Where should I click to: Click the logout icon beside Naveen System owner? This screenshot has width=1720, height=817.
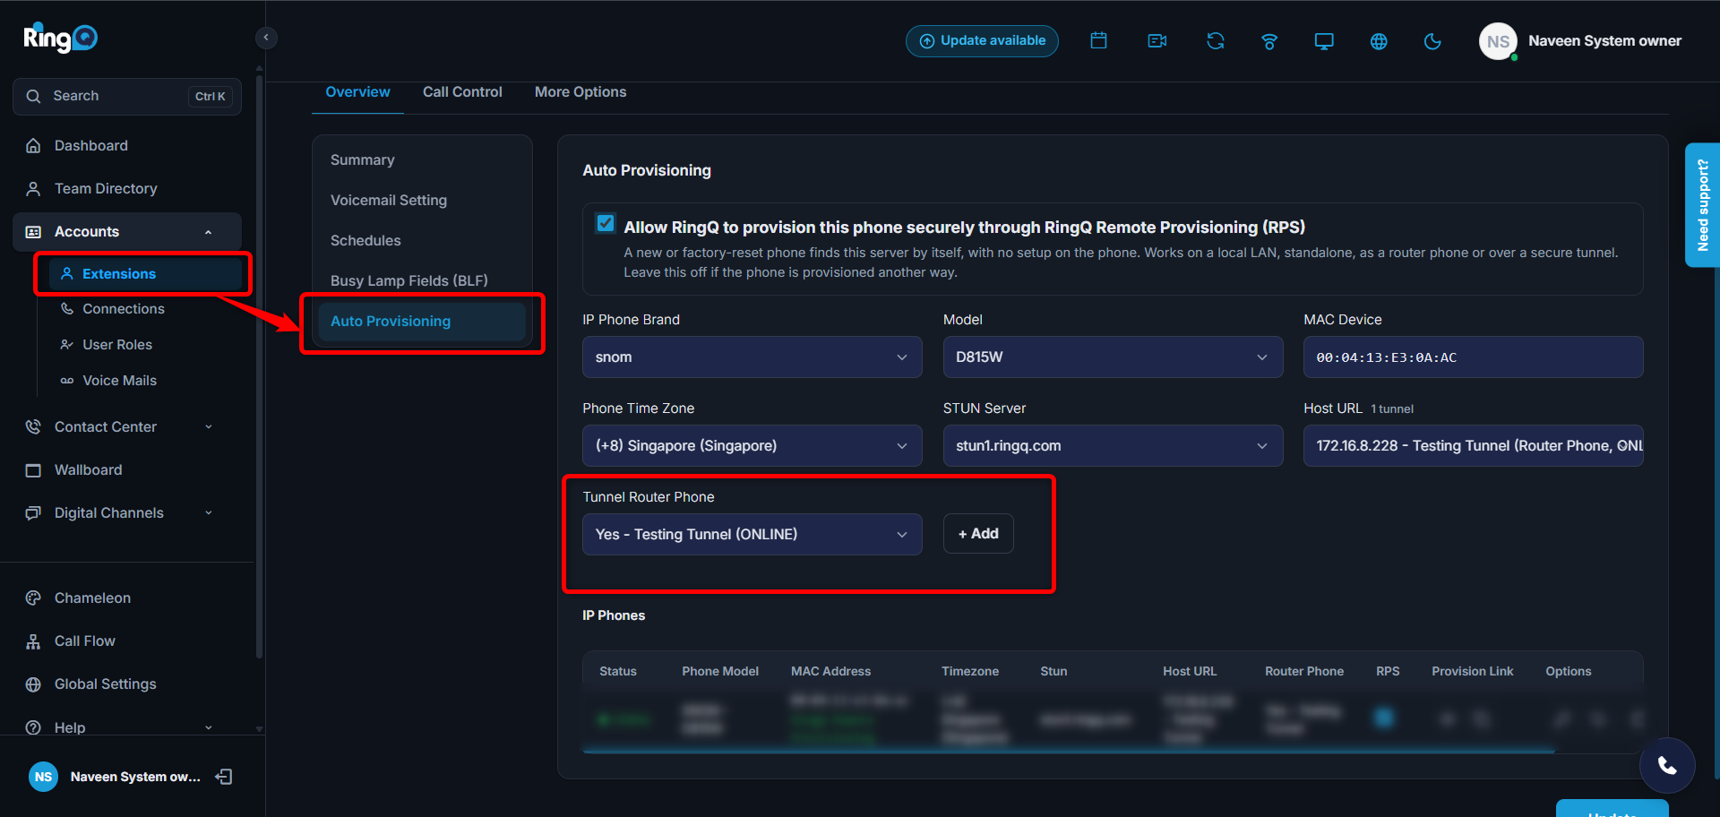point(224,777)
